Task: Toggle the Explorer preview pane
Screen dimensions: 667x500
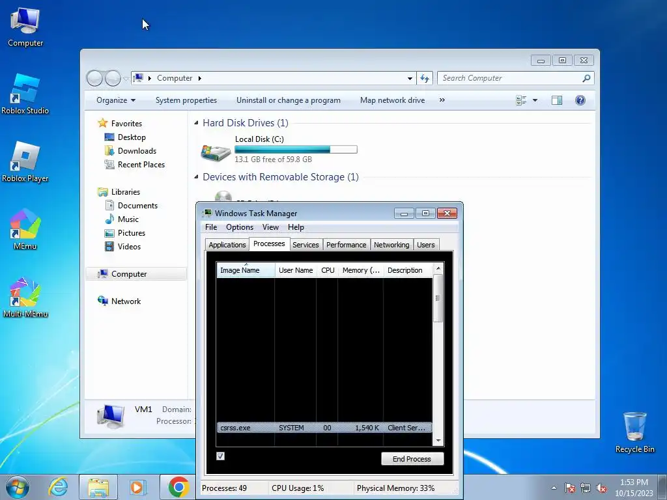Action: coord(557,100)
